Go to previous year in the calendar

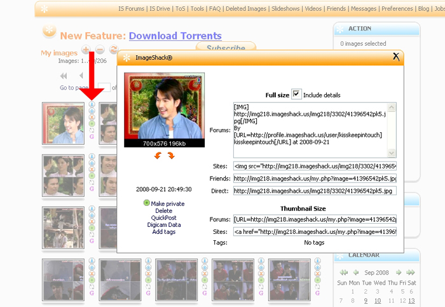(x=344, y=273)
